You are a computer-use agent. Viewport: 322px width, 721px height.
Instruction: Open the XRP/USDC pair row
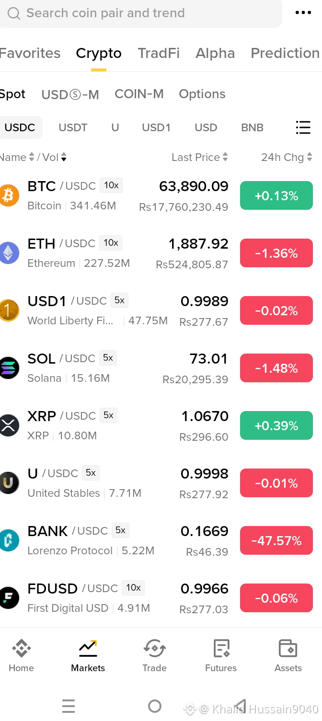(161, 425)
